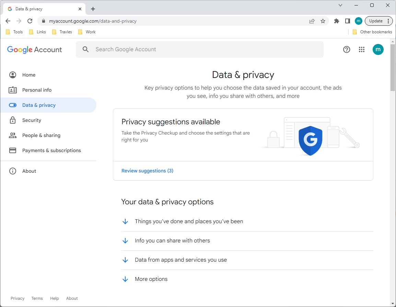Jump to More options section
The image size is (396, 307).
click(151, 279)
